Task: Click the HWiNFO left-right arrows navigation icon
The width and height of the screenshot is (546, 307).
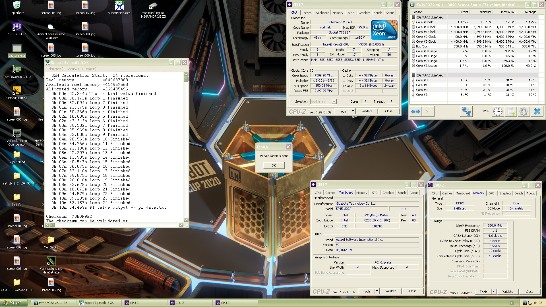Action: pyautogui.click(x=416, y=111)
